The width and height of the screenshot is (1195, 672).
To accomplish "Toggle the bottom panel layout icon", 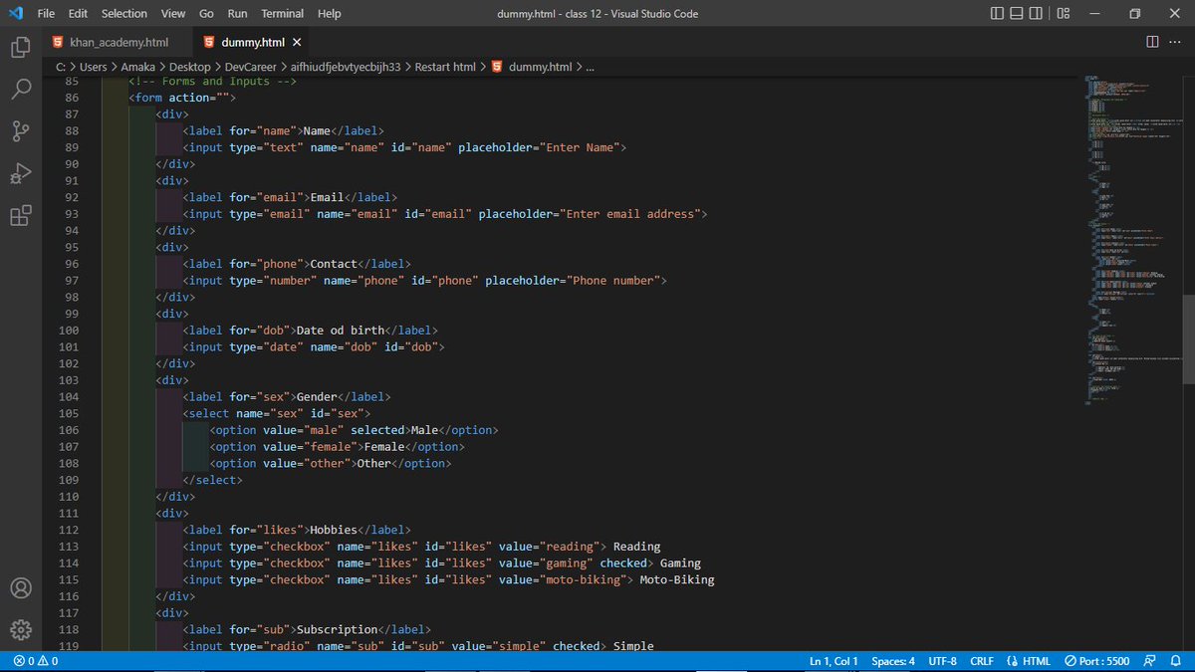I will pyautogui.click(x=1019, y=13).
